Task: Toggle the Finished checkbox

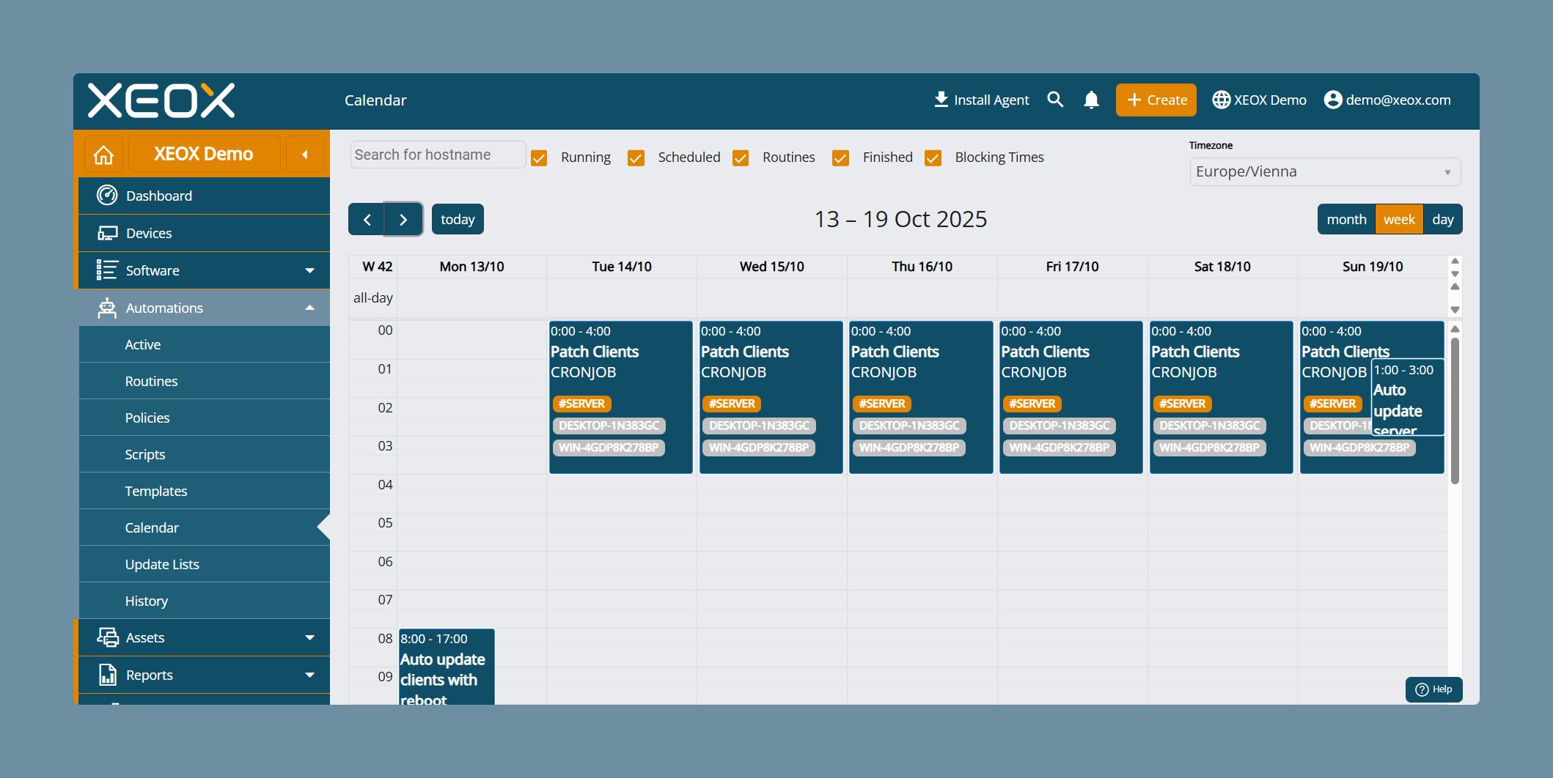Action: [840, 158]
